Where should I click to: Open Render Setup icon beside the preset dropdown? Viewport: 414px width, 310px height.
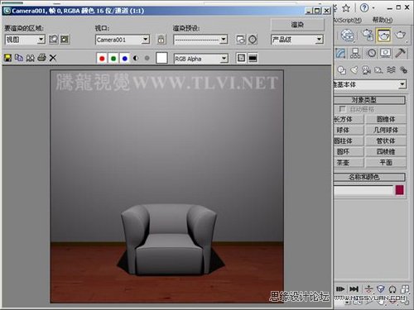pyautogui.click(x=241, y=40)
